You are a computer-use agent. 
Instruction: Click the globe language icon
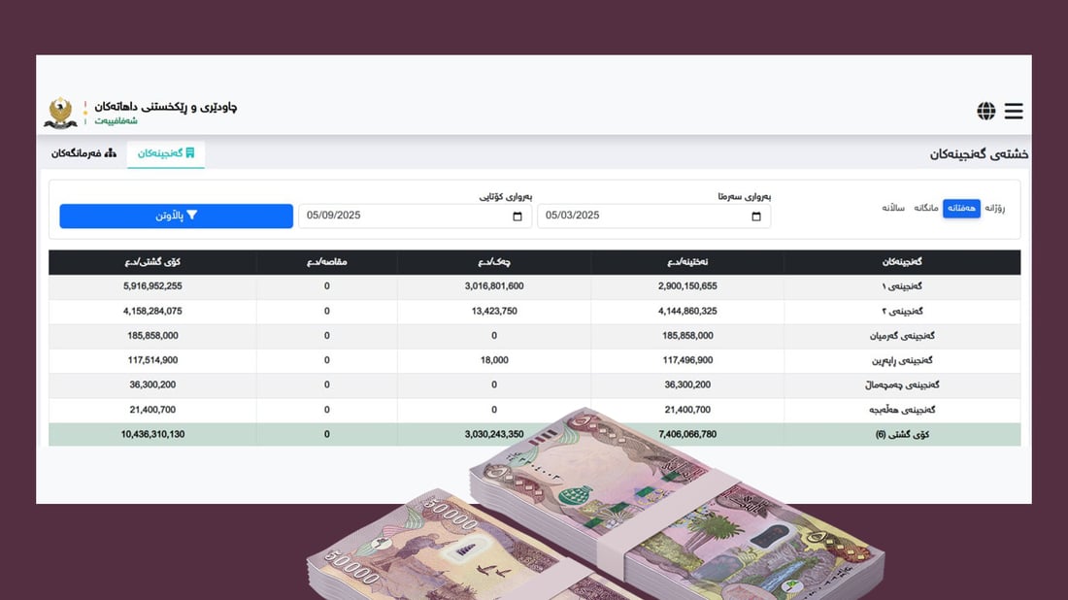tap(985, 111)
